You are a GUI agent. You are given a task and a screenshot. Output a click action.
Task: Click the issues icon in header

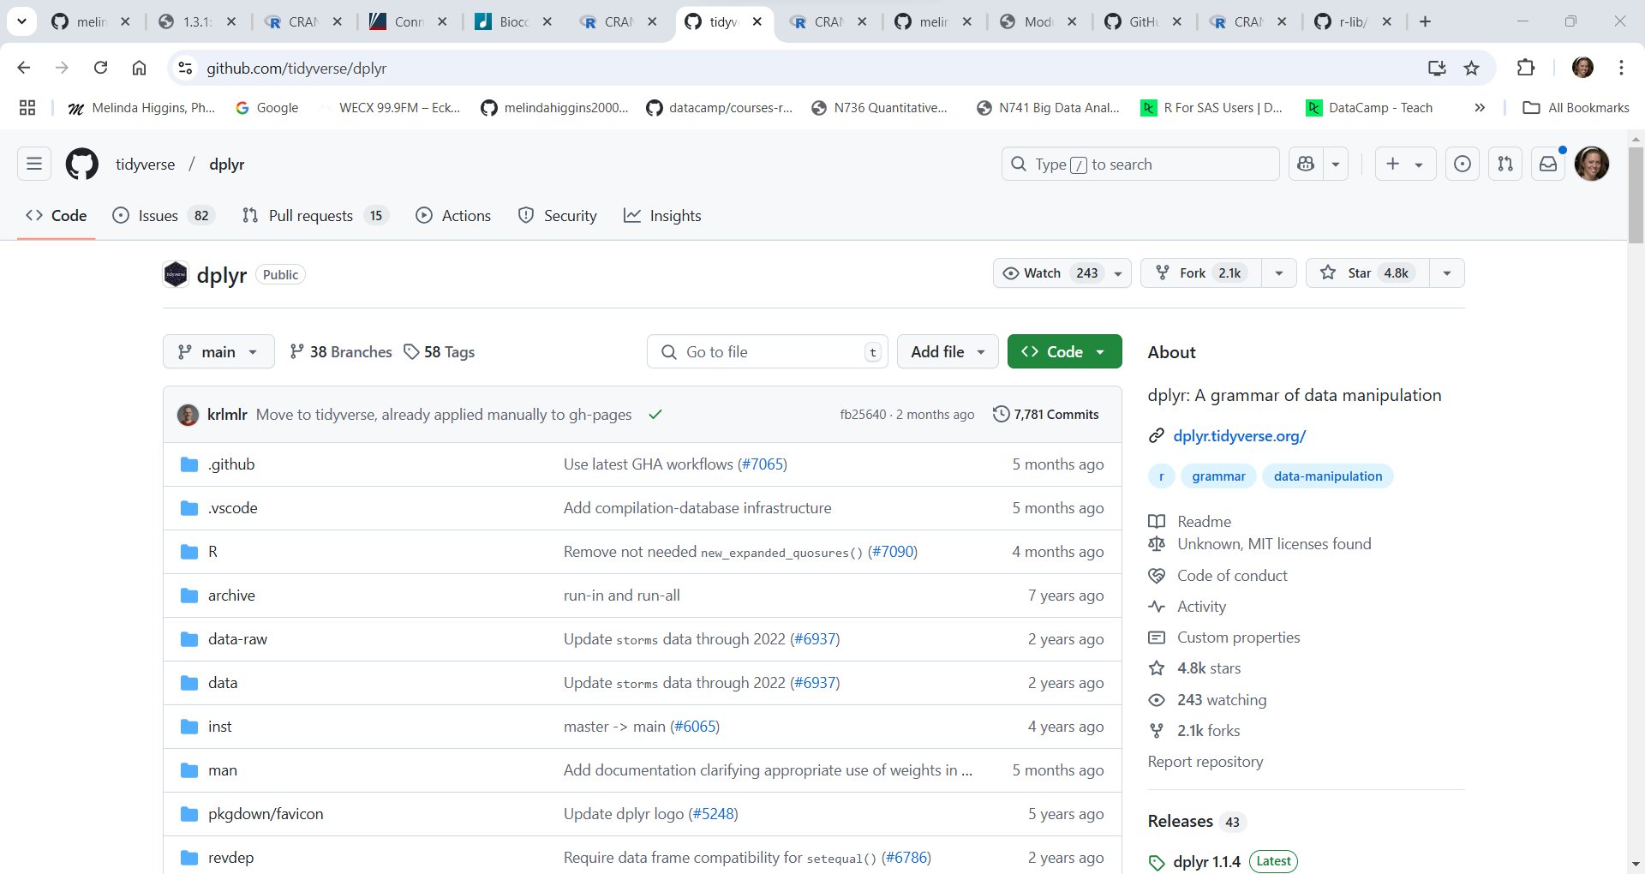[1463, 164]
